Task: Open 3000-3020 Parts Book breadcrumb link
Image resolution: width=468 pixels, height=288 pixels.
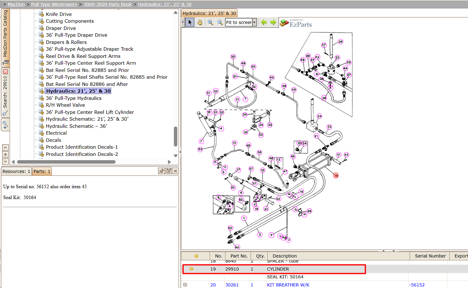Action: (108, 4)
